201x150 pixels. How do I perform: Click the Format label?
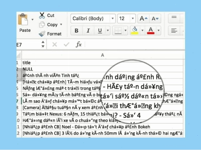(54, 34)
